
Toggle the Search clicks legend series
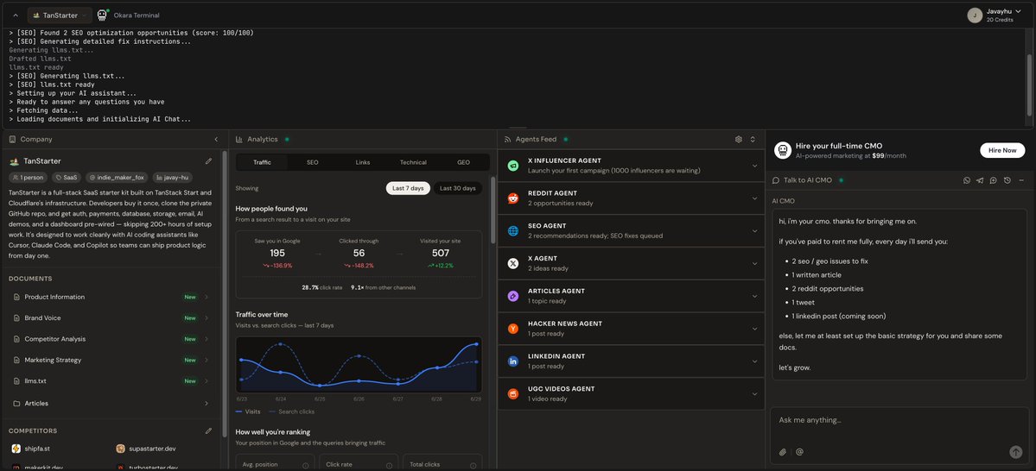[x=291, y=411]
